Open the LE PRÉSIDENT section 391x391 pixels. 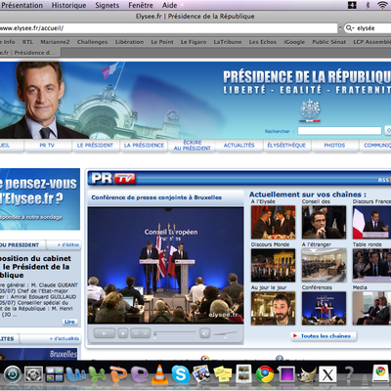point(95,146)
